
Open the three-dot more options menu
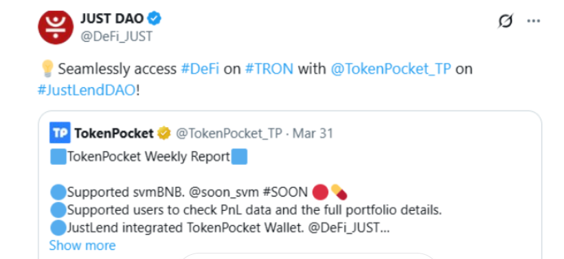pos(533,21)
